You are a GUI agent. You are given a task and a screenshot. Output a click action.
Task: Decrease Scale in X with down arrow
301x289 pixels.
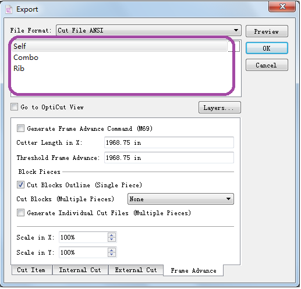(x=112, y=240)
